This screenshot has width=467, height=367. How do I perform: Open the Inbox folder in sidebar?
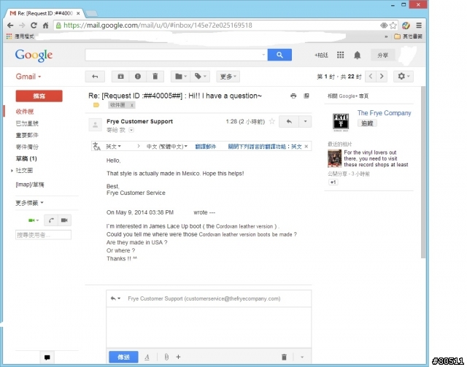(x=25, y=112)
